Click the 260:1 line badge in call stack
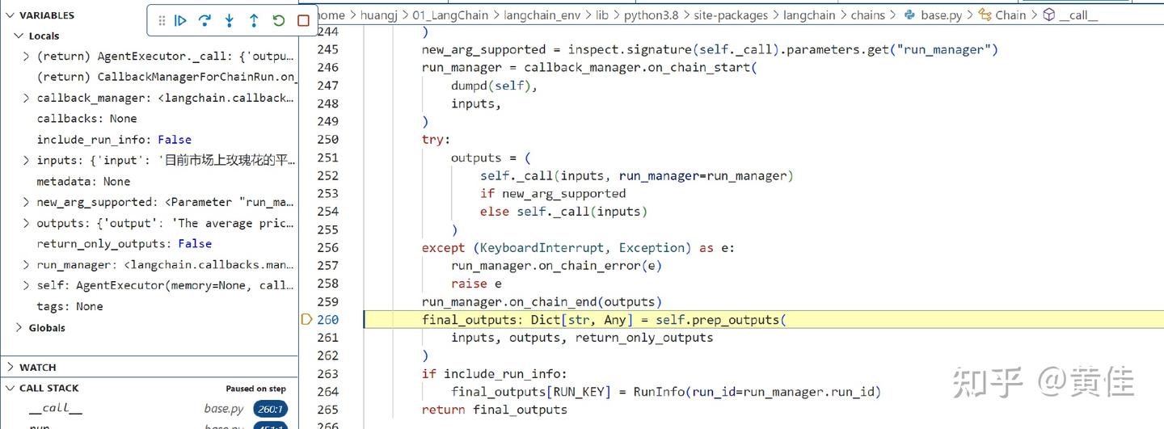 [270, 409]
